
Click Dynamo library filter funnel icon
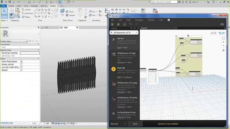pos(132,28)
